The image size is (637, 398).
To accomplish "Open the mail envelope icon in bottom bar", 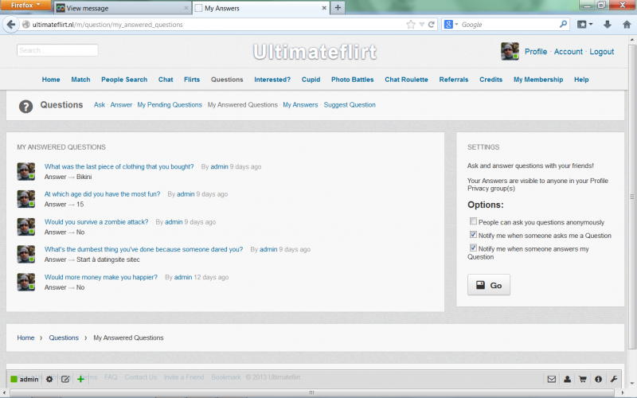I will click(551, 379).
